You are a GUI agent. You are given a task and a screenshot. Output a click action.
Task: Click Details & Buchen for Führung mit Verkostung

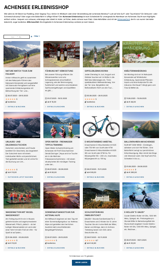point(55,107)
